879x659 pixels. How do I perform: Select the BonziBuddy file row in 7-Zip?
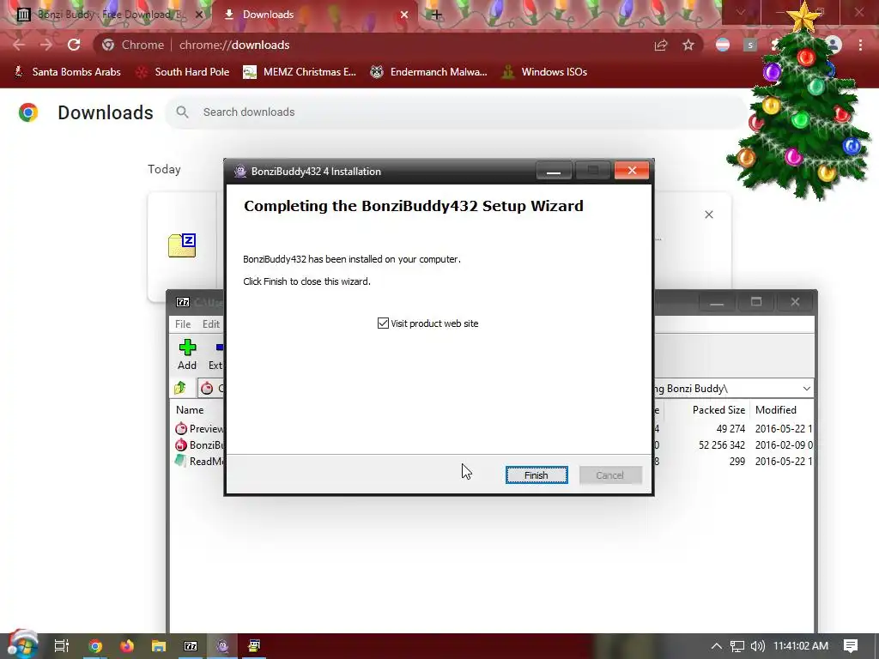[x=199, y=445]
